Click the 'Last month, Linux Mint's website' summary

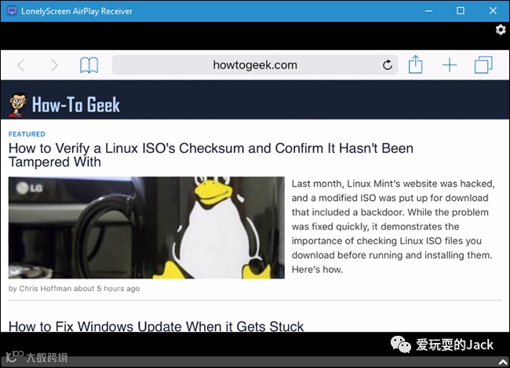[x=393, y=227]
